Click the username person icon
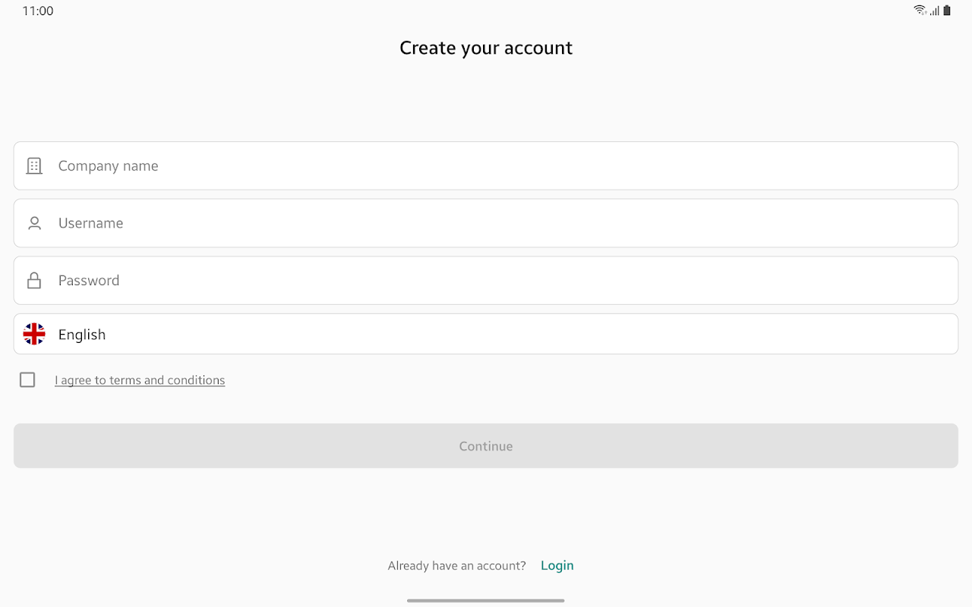 (x=34, y=223)
